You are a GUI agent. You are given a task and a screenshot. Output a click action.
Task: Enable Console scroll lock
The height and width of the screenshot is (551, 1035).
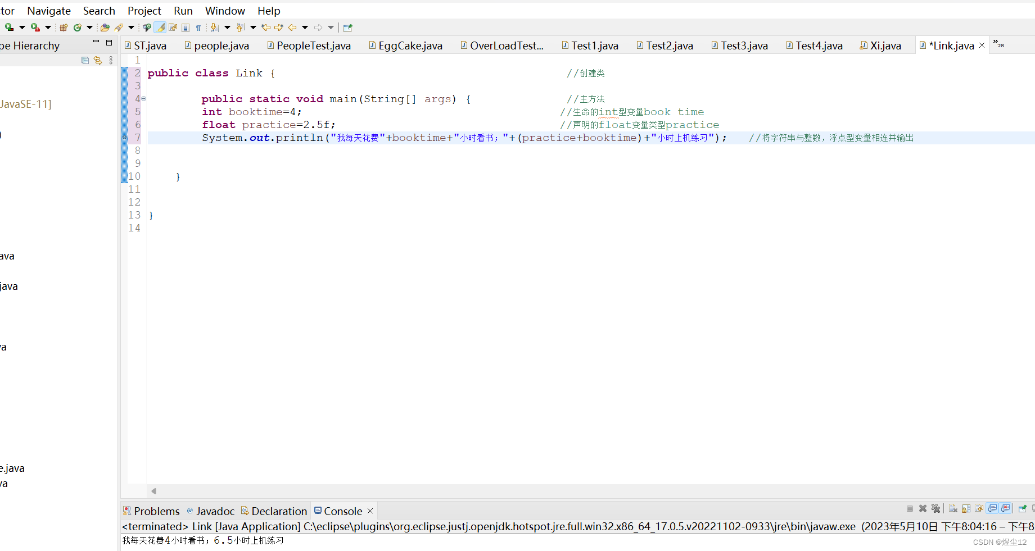(x=966, y=508)
